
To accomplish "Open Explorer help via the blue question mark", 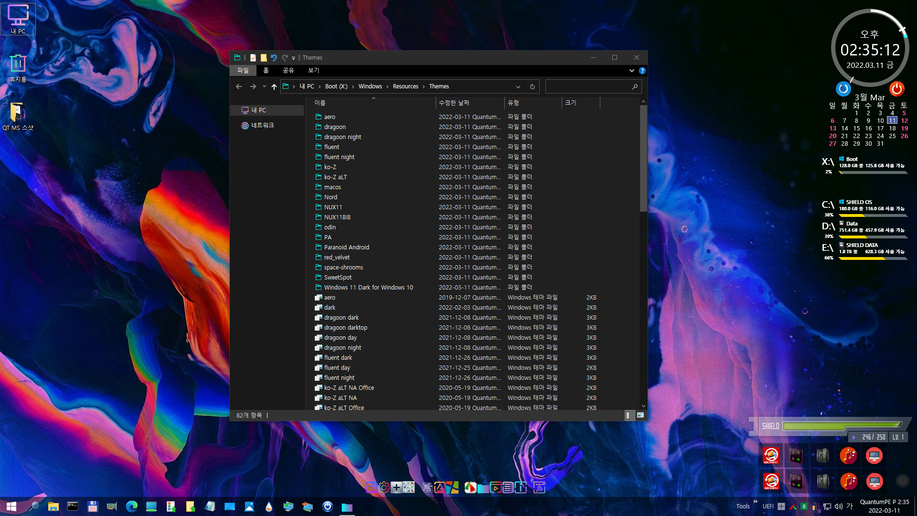I will [642, 71].
